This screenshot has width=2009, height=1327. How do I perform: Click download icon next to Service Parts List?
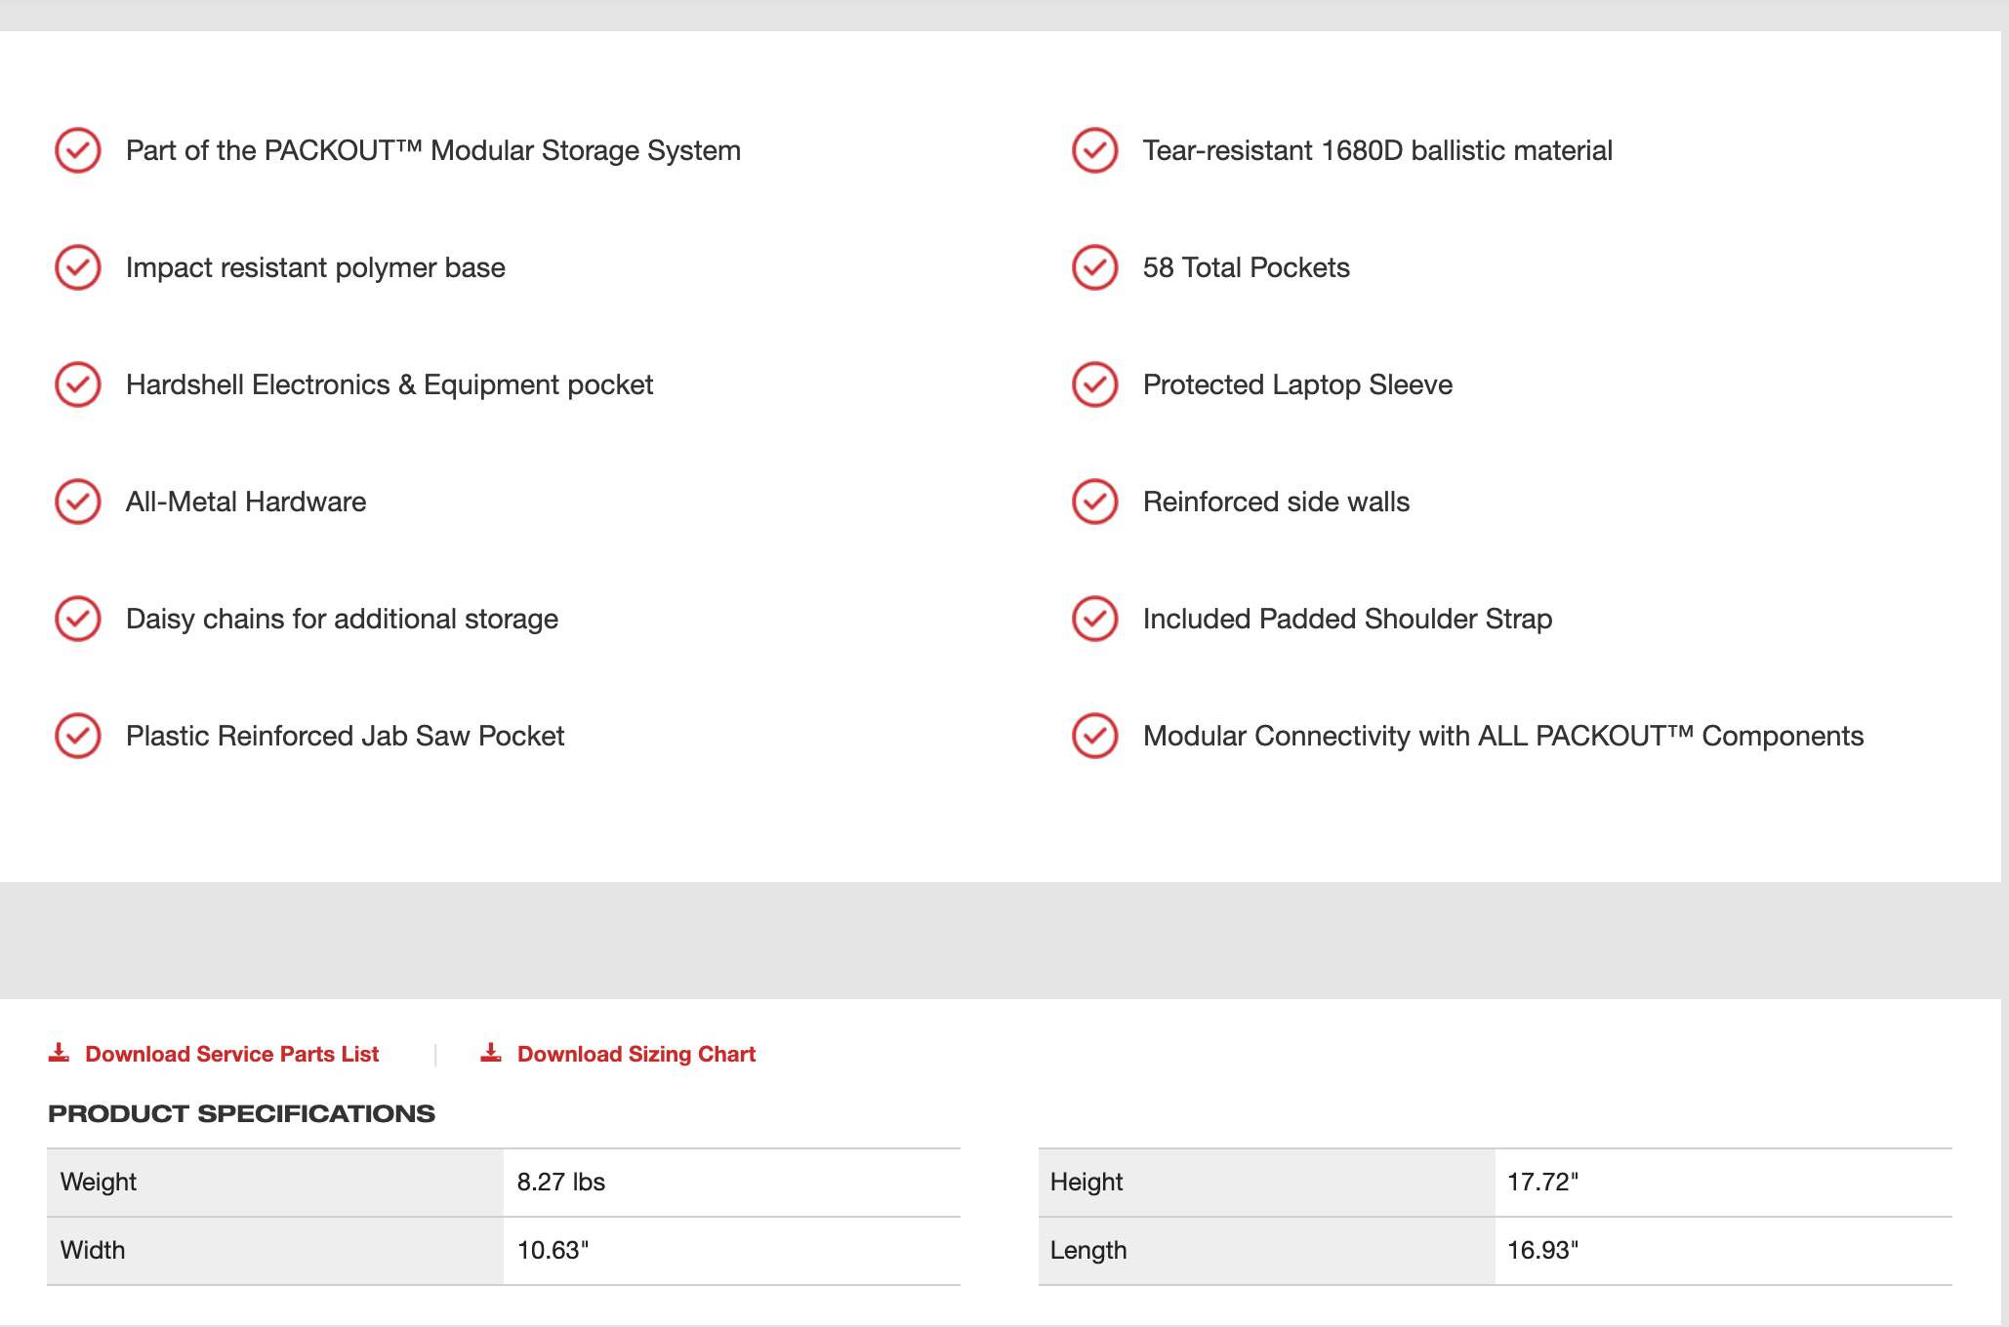tap(59, 1052)
